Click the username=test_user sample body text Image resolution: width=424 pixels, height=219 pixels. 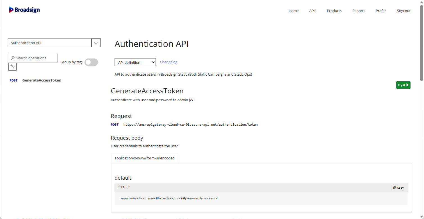pyautogui.click(x=169, y=198)
